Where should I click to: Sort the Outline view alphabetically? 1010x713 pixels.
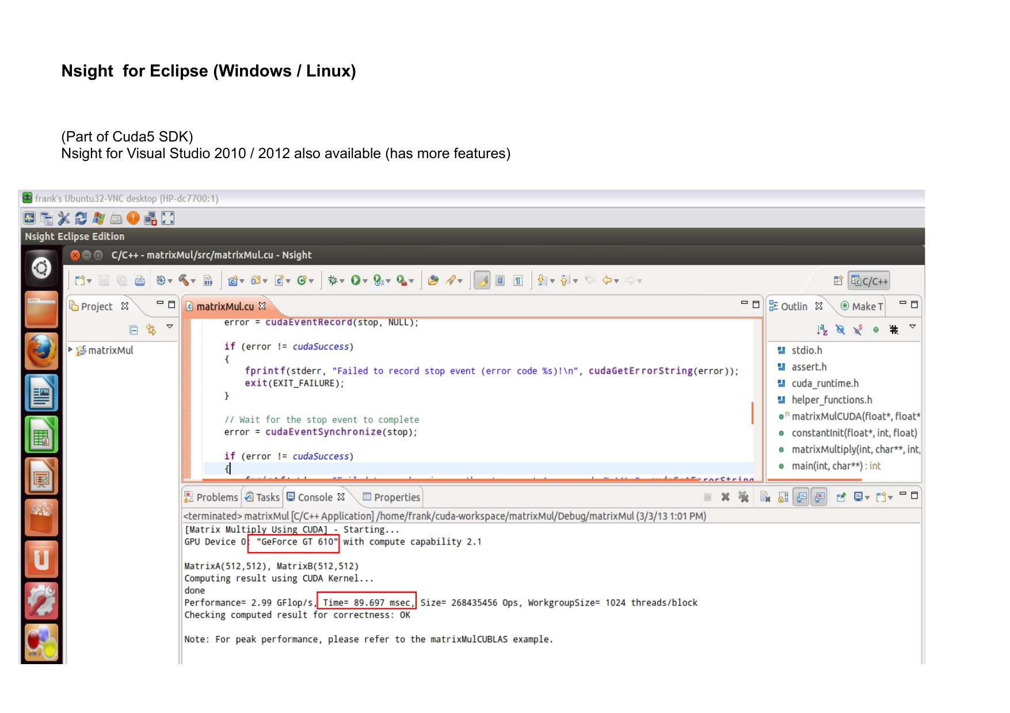point(821,329)
